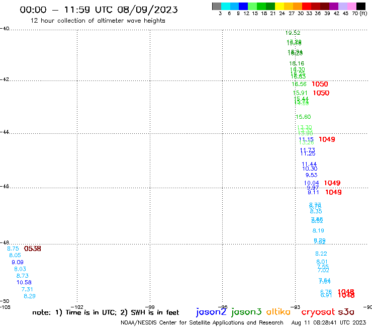Click the wave height value 9.53
Screen dimensions: 372x327
coord(311,175)
